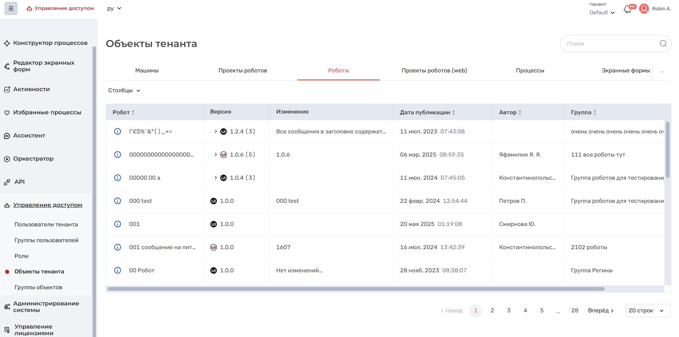Click the horizontal table scrollbar
This screenshot has width=679, height=337.
point(355,289)
